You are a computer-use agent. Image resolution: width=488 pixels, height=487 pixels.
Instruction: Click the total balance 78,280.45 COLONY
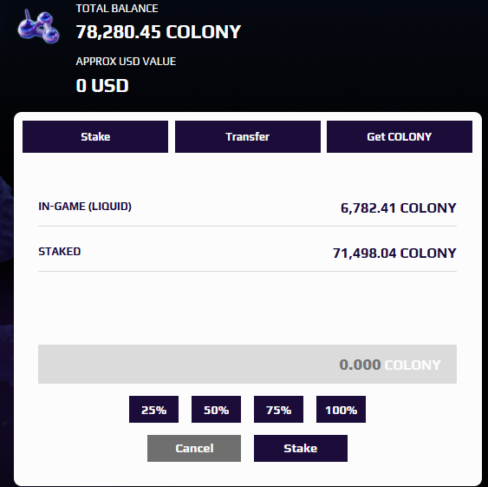[x=159, y=32]
